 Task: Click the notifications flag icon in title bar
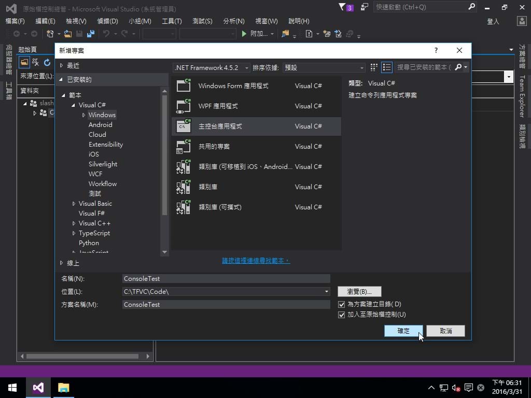coord(342,7)
